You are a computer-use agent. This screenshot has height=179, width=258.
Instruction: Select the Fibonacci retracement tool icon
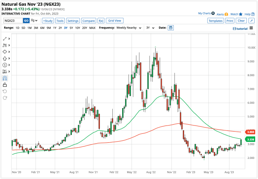5,45
